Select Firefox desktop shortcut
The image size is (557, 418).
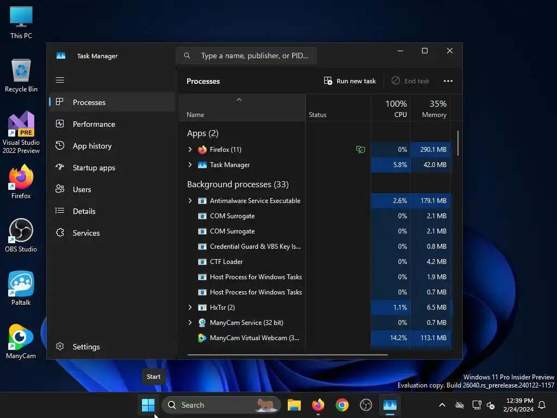point(21,182)
